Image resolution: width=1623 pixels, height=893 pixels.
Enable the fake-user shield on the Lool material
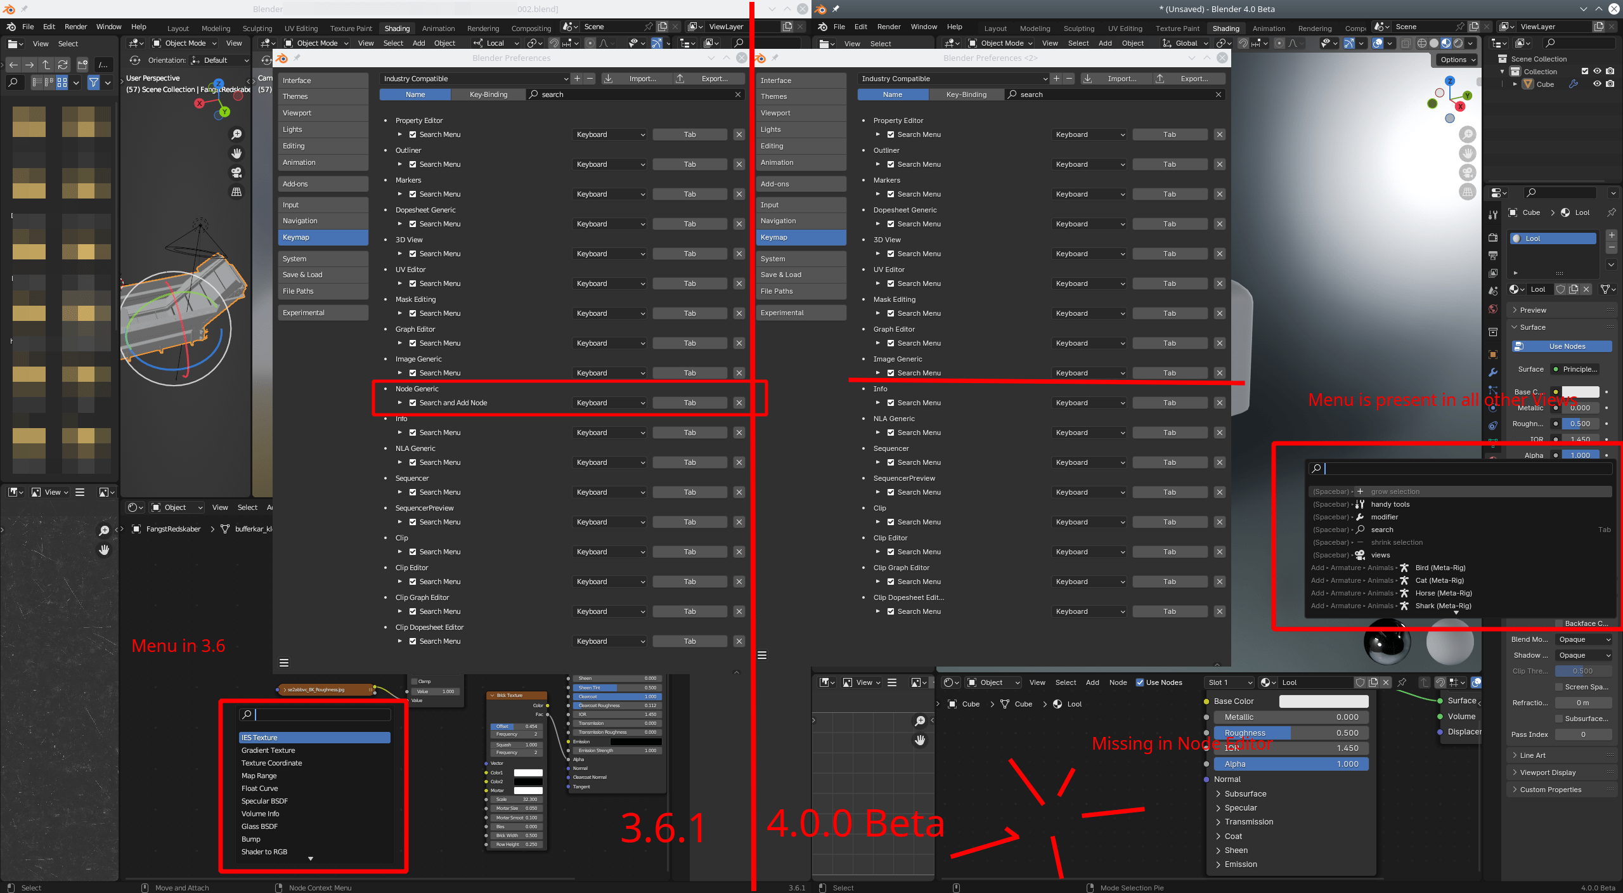tap(1560, 289)
